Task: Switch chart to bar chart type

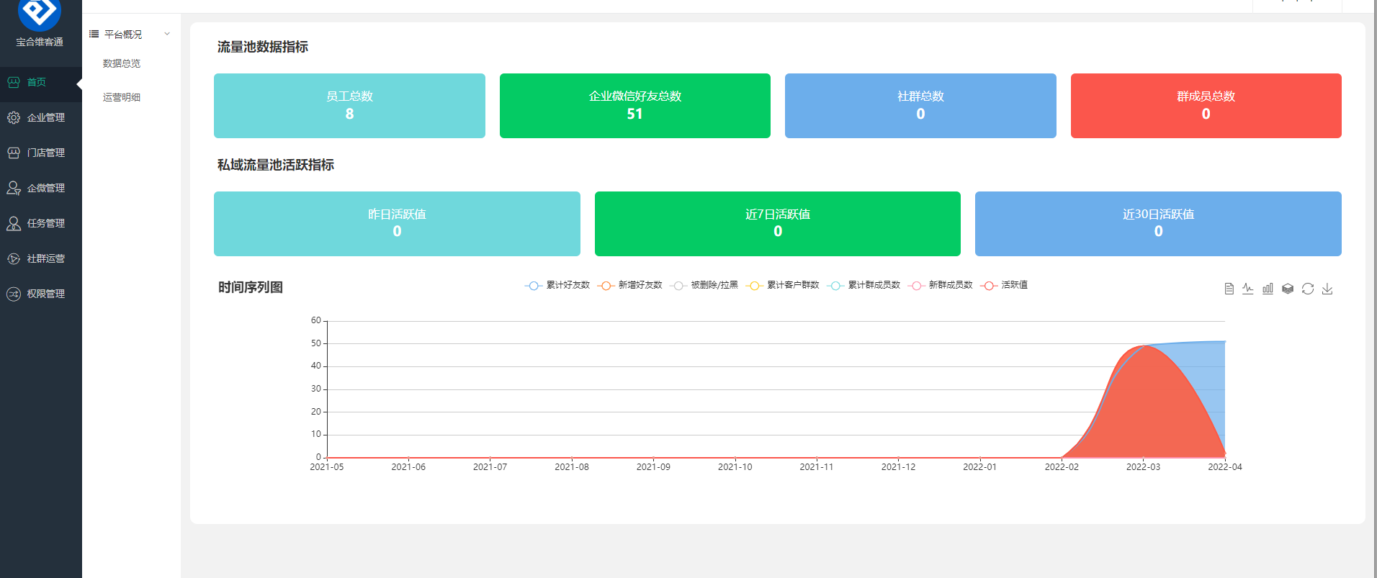Action: click(1268, 289)
